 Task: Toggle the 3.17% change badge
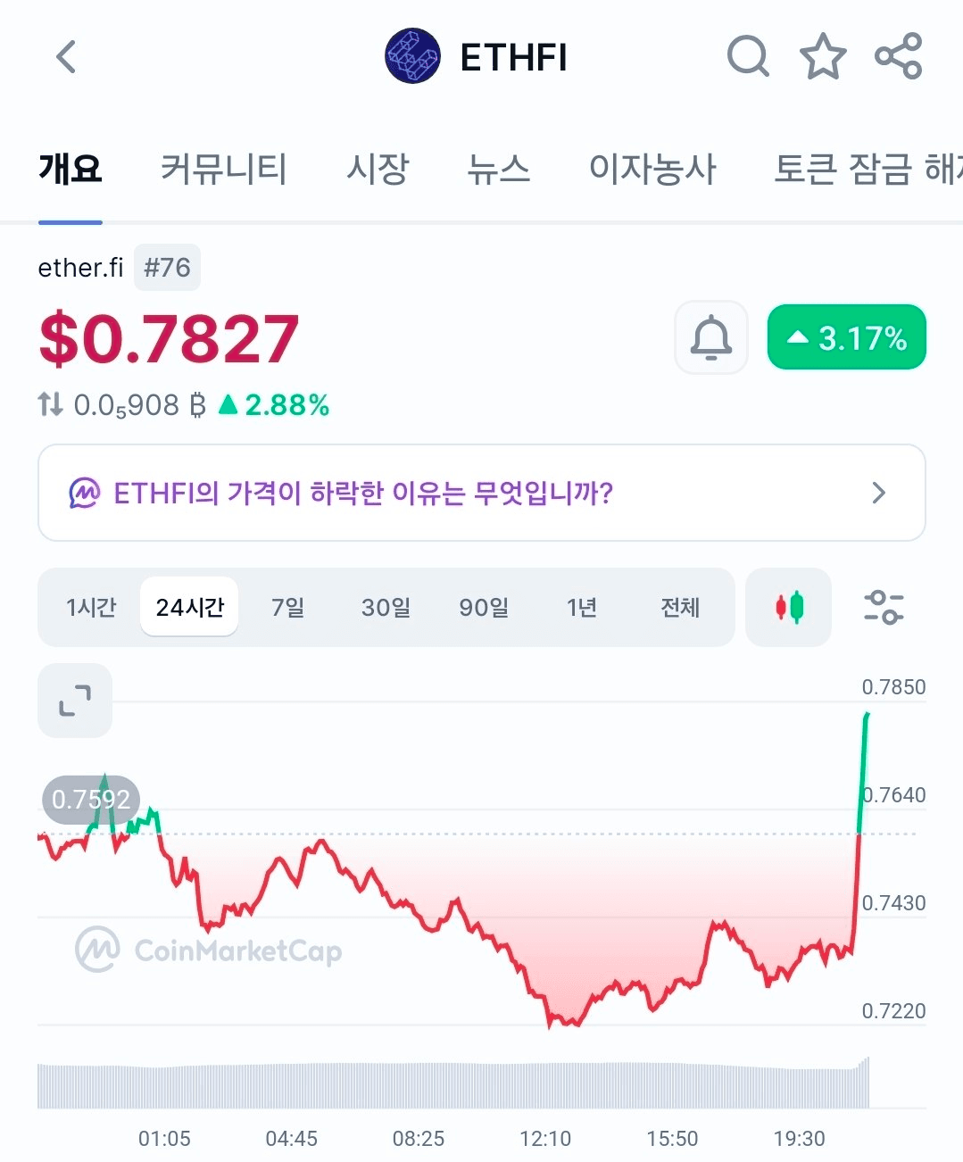[x=847, y=337]
